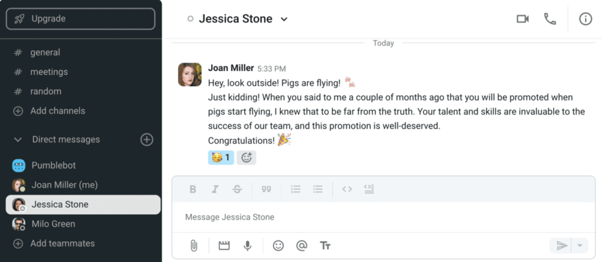Record a voice message with microphone
This screenshot has width=602, height=262.
coord(248,246)
